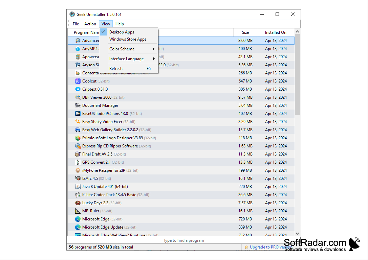Click the DBF Viewer 2000 icon
Image resolution: width=368 pixels, height=260 pixels.
tap(78, 97)
